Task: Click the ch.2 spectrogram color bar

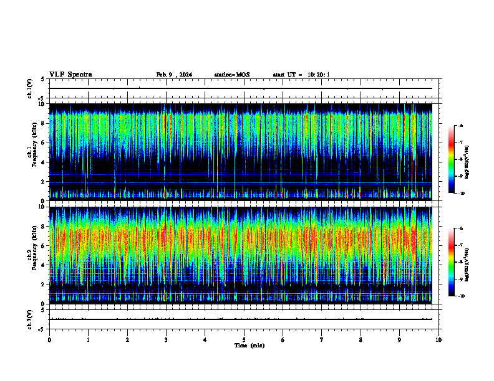Action: pos(452,262)
